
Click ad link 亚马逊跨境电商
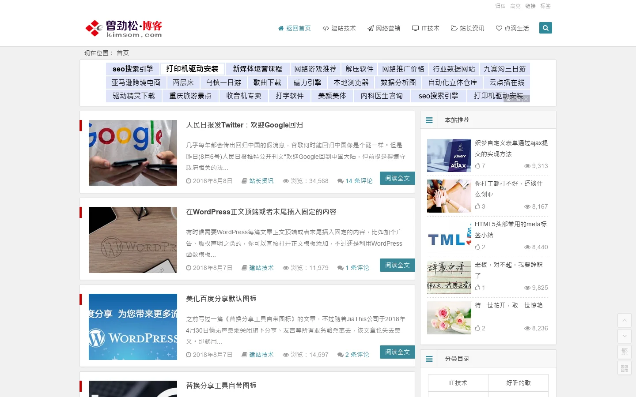tap(136, 82)
